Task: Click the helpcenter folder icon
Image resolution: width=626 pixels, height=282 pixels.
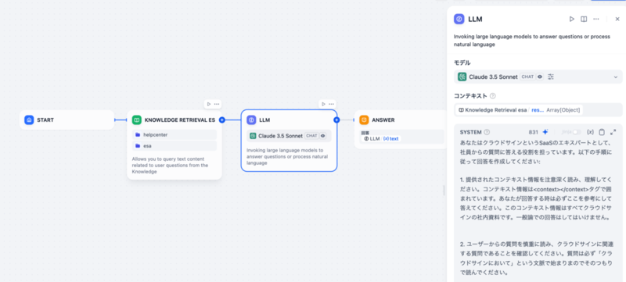Action: point(138,134)
